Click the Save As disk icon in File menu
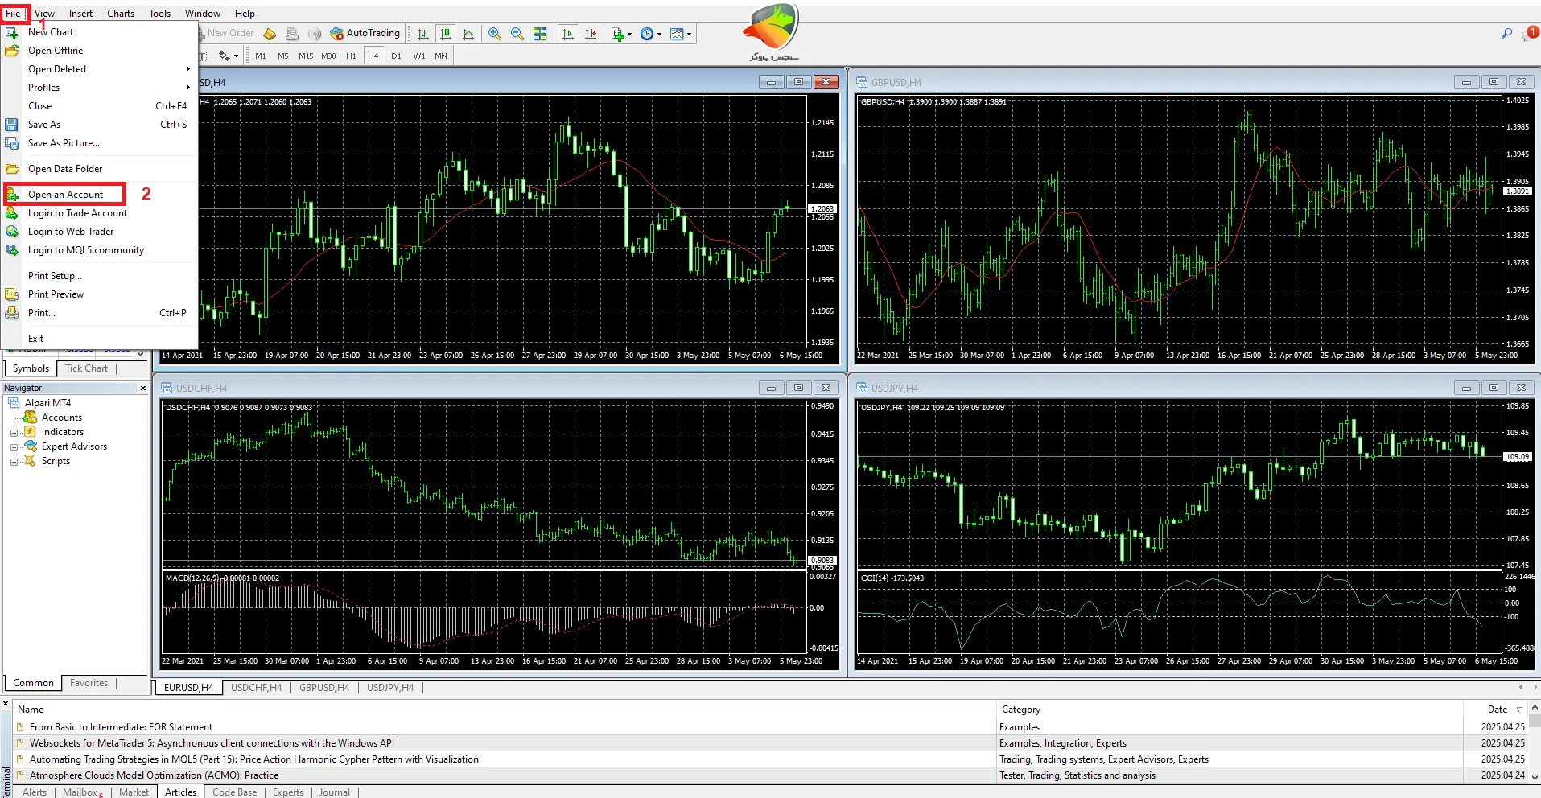The height and width of the screenshot is (798, 1541). pos(12,125)
